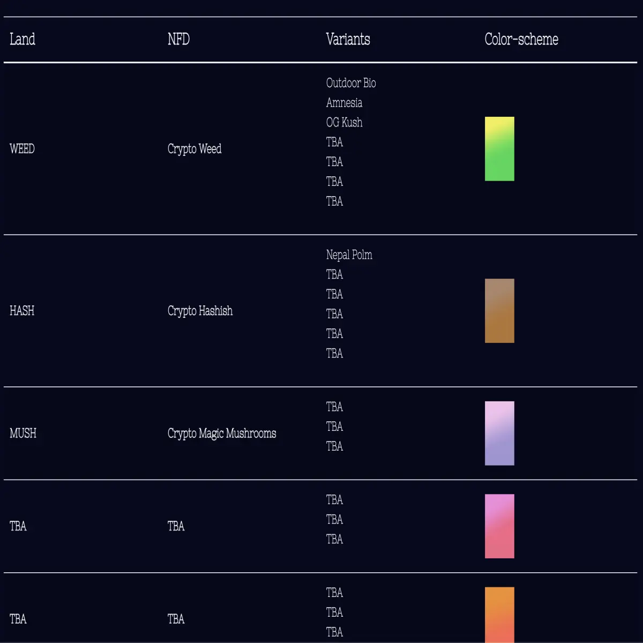The width and height of the screenshot is (643, 643).
Task: Click the Crypto Weed NFD cell
Action: click(195, 149)
